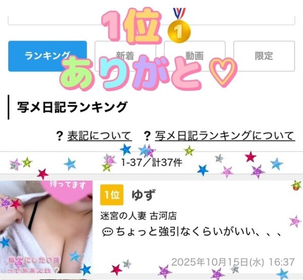Switch to the 新着 tab
The height and width of the screenshot is (280, 303).
click(125, 56)
